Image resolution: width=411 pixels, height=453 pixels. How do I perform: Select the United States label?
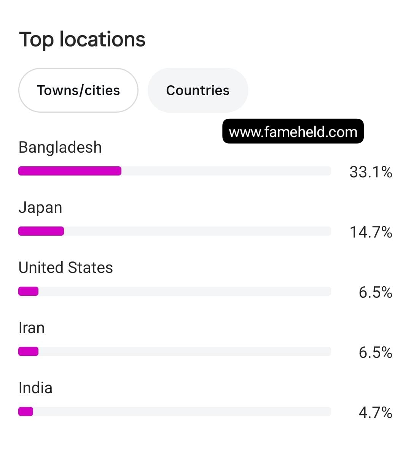pyautogui.click(x=65, y=268)
